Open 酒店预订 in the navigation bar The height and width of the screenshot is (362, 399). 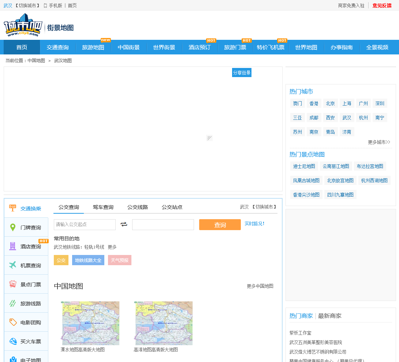(x=199, y=47)
